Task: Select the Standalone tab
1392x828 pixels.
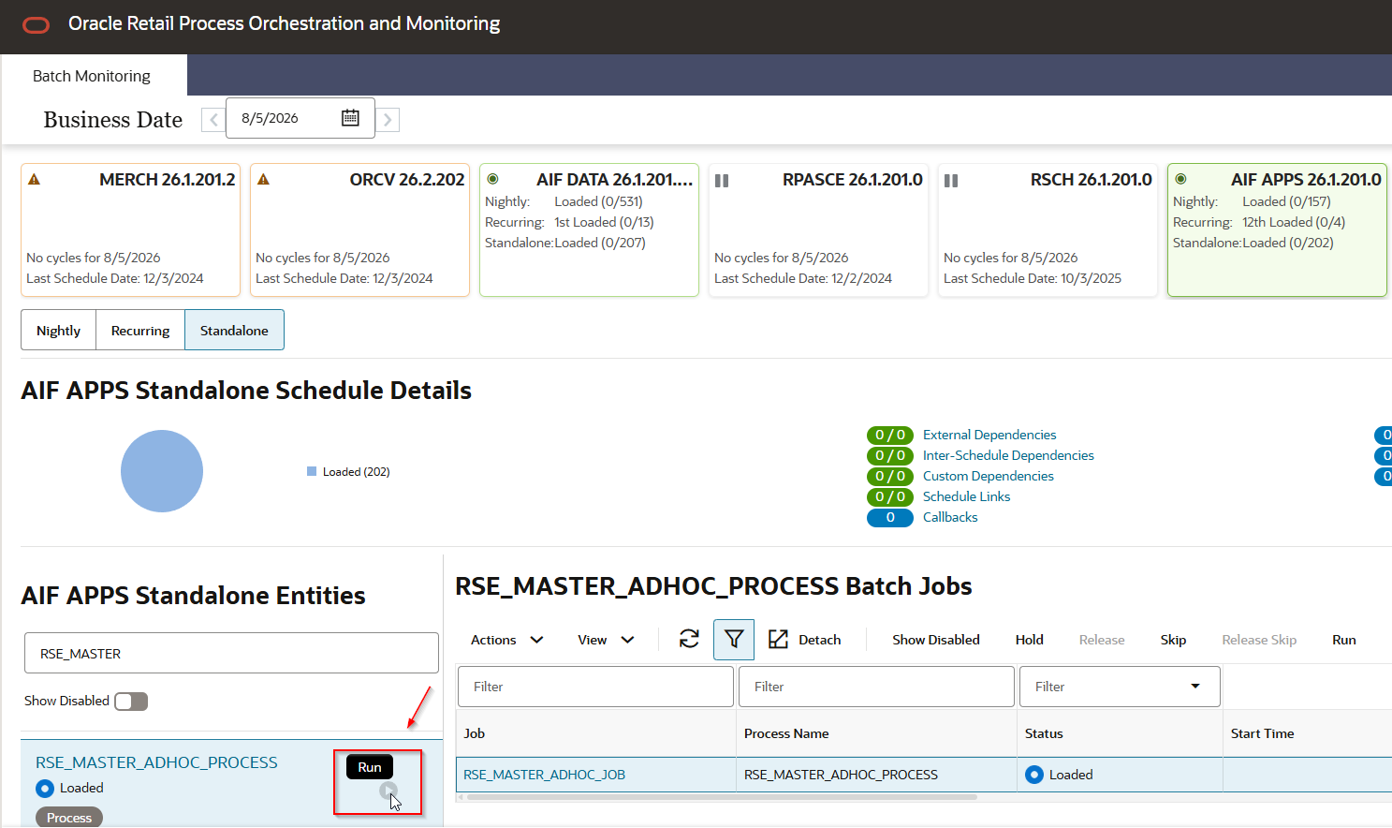Action: 234,331
